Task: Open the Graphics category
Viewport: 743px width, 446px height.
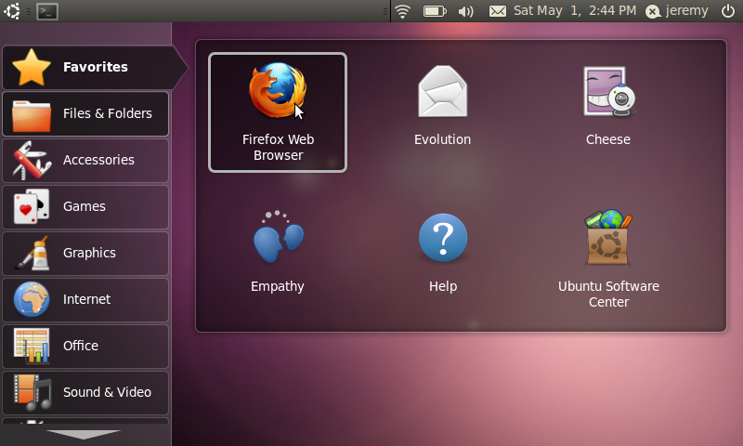Action: (85, 253)
